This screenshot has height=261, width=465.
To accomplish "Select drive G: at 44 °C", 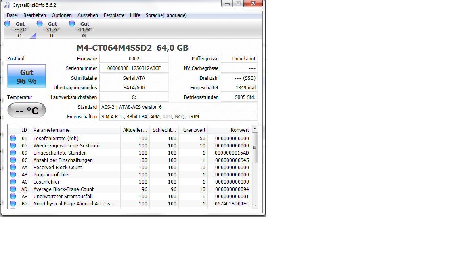I will (84, 29).
